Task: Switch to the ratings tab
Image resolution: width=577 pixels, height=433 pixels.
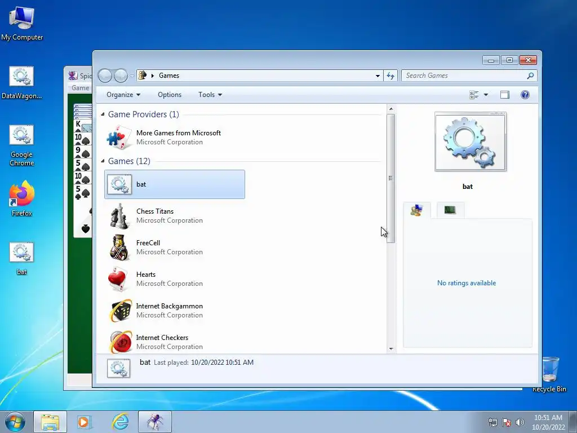Action: 416,210
